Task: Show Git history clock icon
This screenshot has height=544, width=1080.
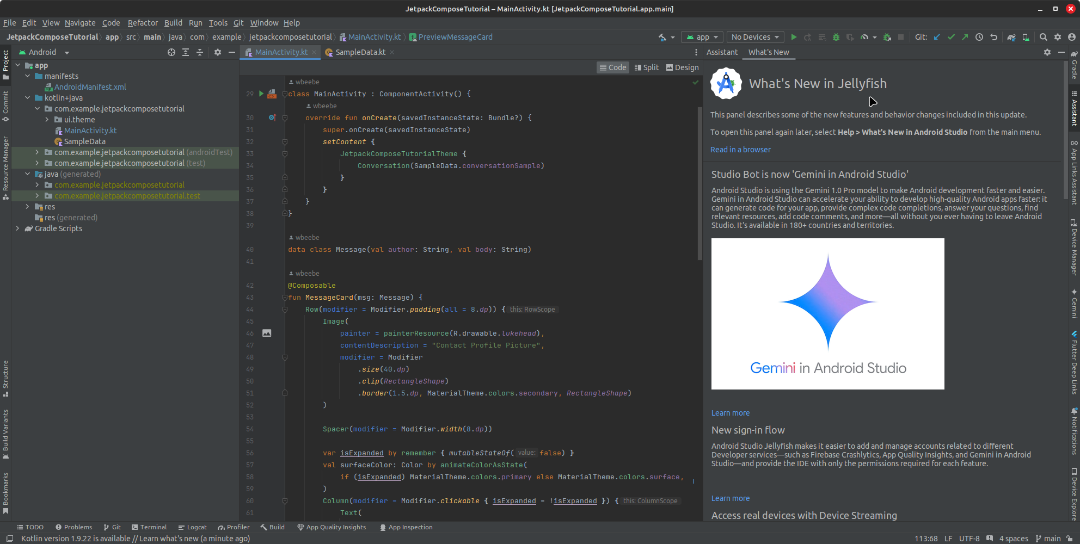Action: coord(979,37)
